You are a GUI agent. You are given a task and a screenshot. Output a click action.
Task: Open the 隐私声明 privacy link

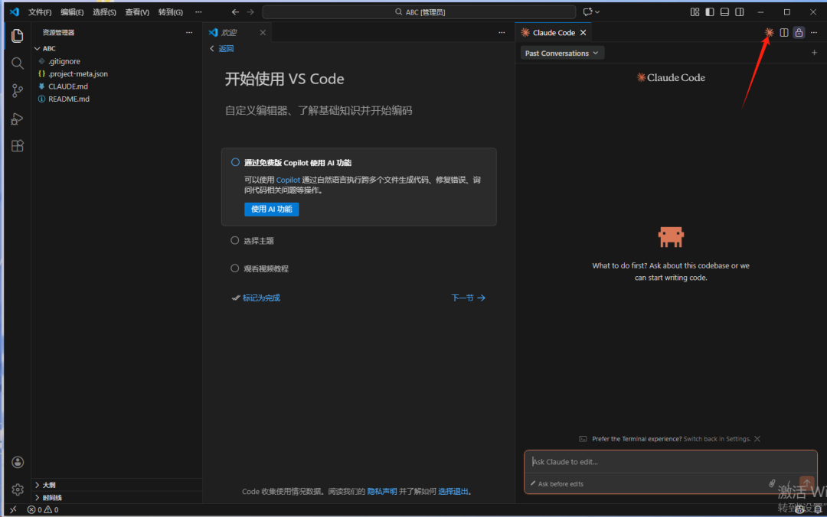pyautogui.click(x=382, y=491)
